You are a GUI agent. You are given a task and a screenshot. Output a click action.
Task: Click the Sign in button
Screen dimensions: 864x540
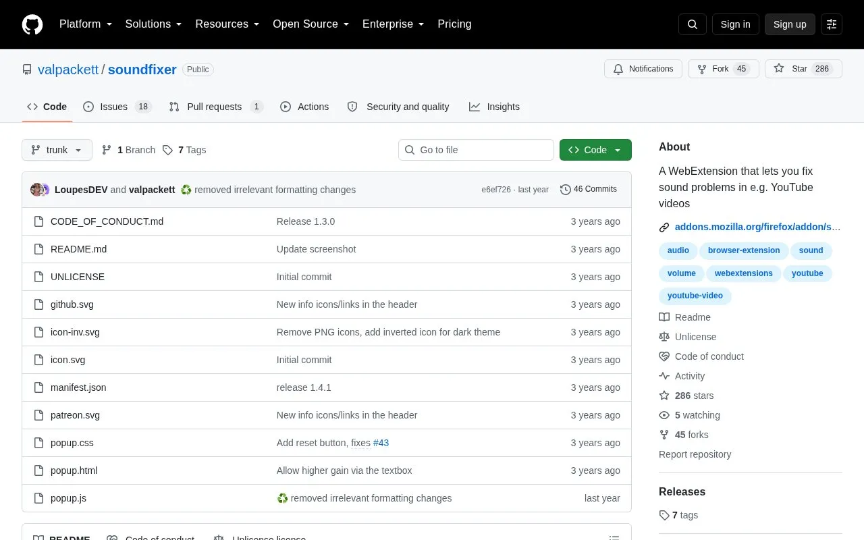pos(735,24)
